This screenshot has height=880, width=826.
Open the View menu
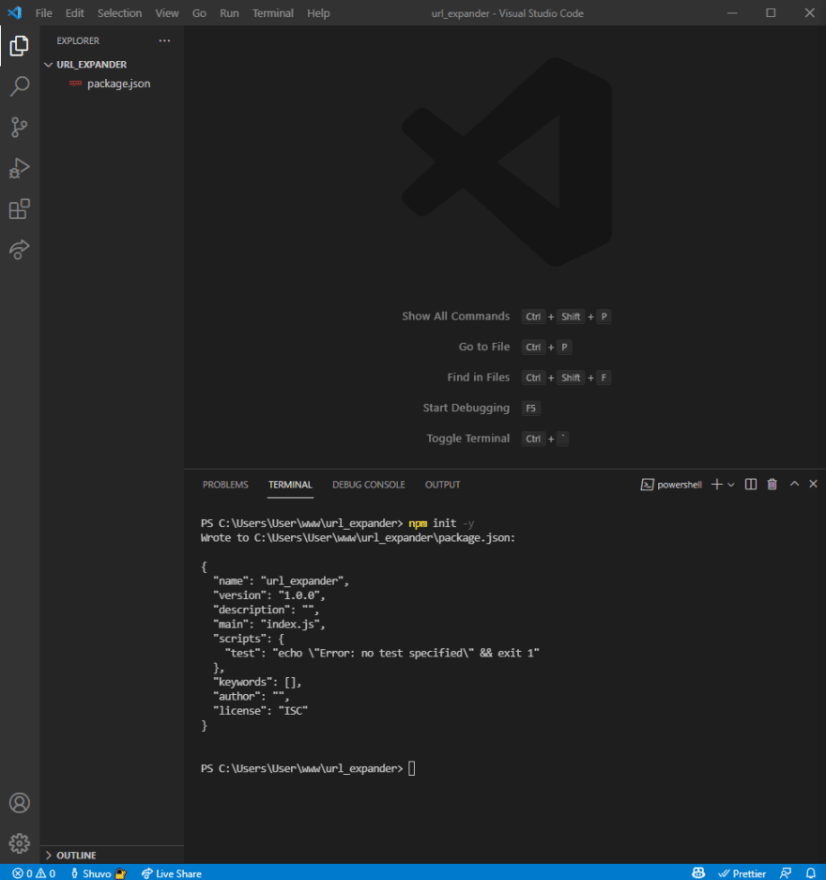click(x=167, y=13)
